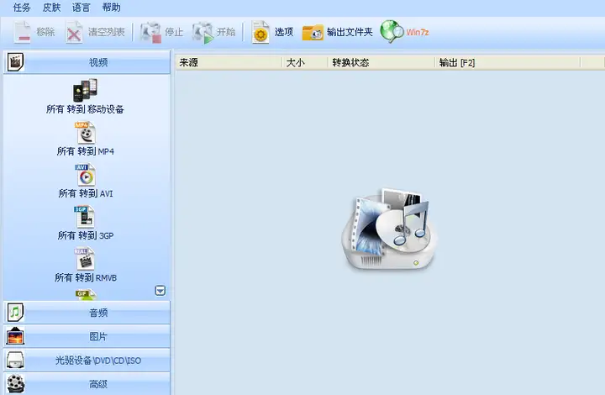Click the 开始 start icon
The height and width of the screenshot is (395, 605).
pyautogui.click(x=203, y=33)
